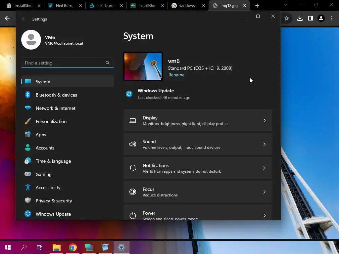Open Gaming controller icon

tap(28, 174)
